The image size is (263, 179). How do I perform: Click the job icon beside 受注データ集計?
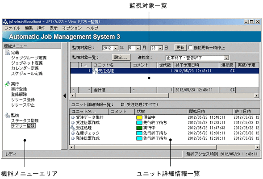(73, 117)
